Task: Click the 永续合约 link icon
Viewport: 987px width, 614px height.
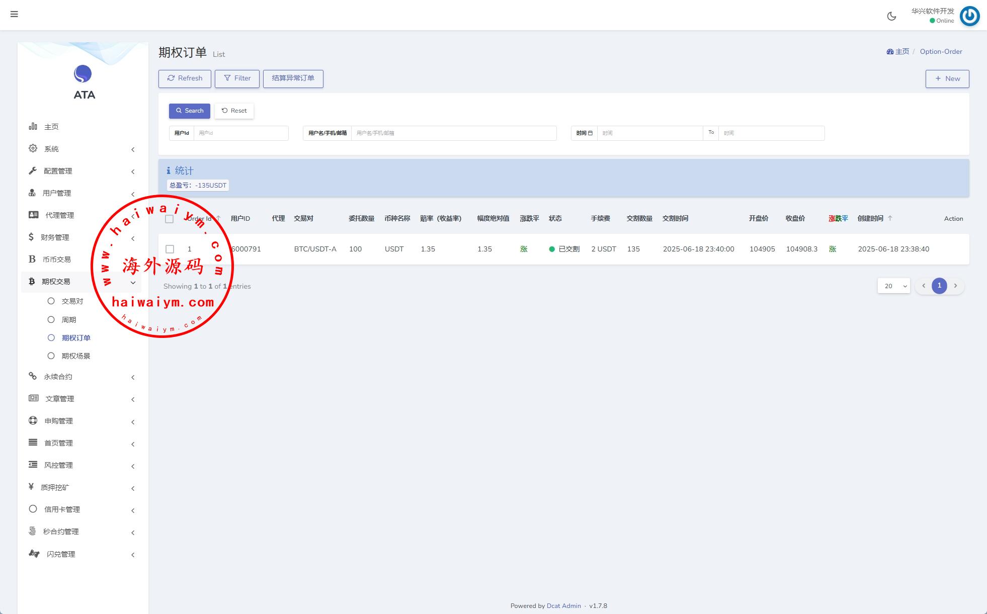Action: pyautogui.click(x=33, y=376)
